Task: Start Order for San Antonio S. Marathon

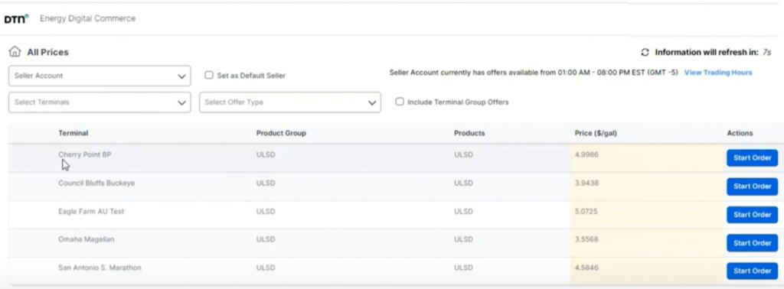Action: (752, 271)
